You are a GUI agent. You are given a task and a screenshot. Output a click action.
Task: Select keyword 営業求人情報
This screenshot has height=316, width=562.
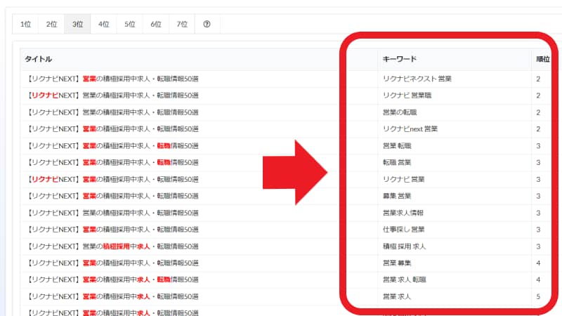(x=403, y=213)
